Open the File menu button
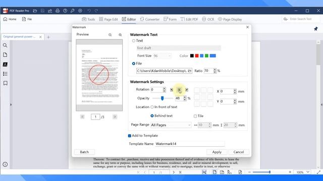 [27, 19]
